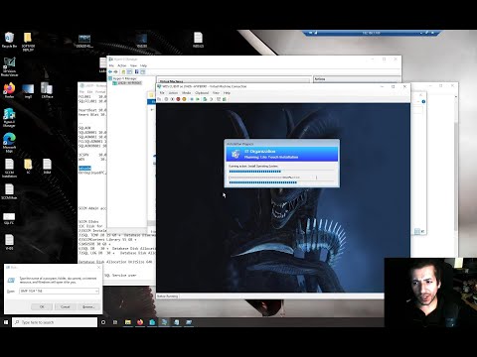Select the yellow SOFTWARE folder on desktop
The image size is (477, 357).
(28, 42)
